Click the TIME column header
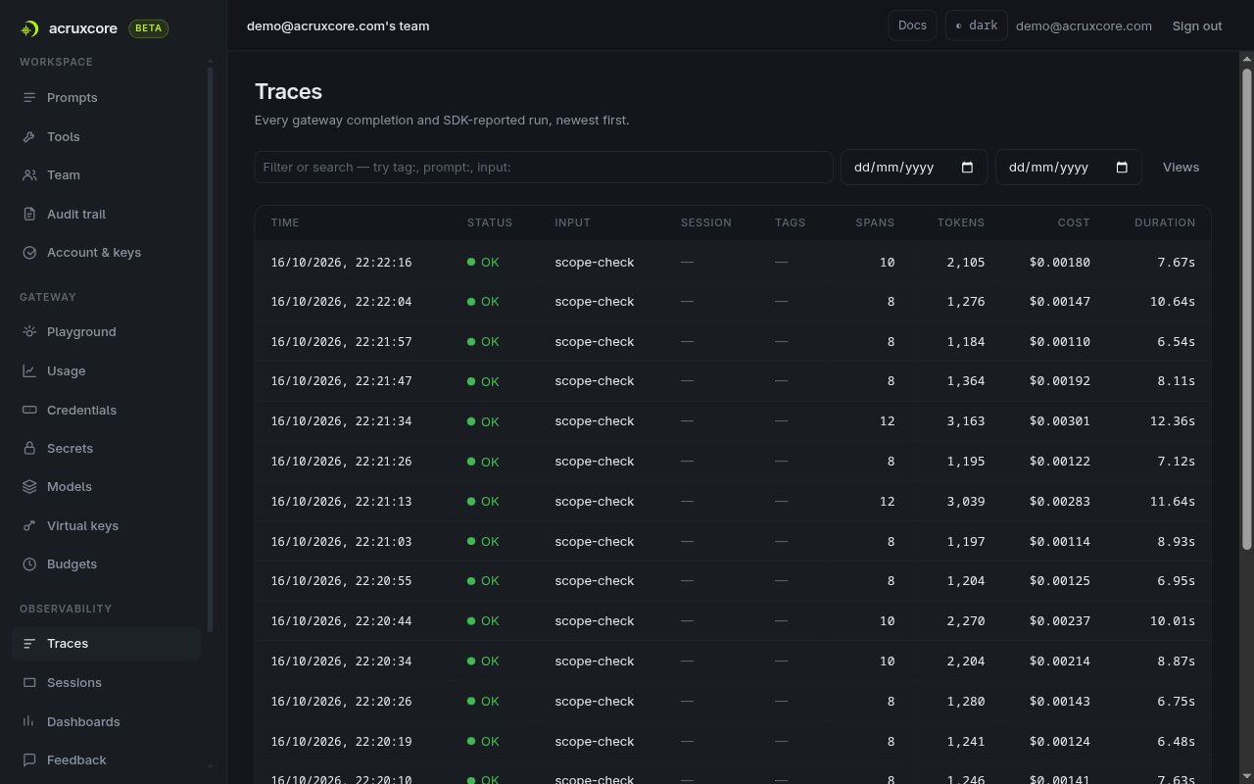1254x784 pixels. tap(285, 223)
